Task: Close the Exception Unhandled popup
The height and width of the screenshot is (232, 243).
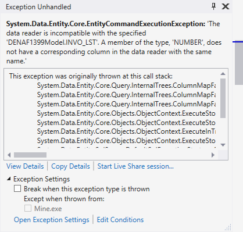Action: [x=226, y=6]
